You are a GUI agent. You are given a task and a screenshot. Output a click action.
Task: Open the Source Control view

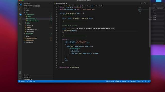coord(20,14)
